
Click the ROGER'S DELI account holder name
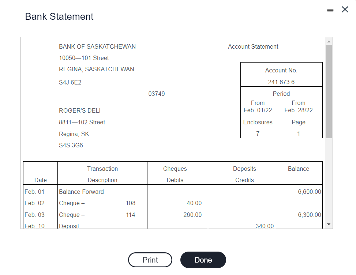click(x=79, y=110)
